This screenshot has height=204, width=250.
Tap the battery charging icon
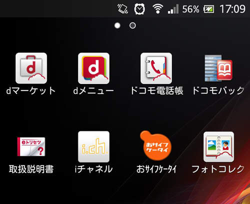208,9
